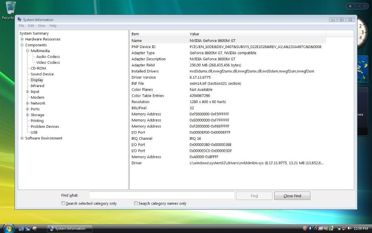The image size is (372, 233).
Task: Enable Search selected category only checkbox
Action: 63,204
